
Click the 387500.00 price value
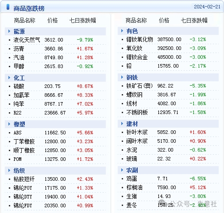169,39
